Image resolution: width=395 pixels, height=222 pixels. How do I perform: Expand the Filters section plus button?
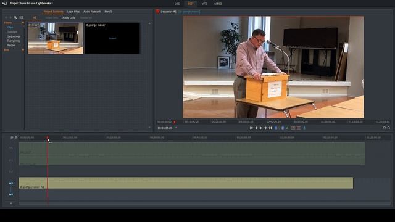pyautogui.click(x=23, y=23)
